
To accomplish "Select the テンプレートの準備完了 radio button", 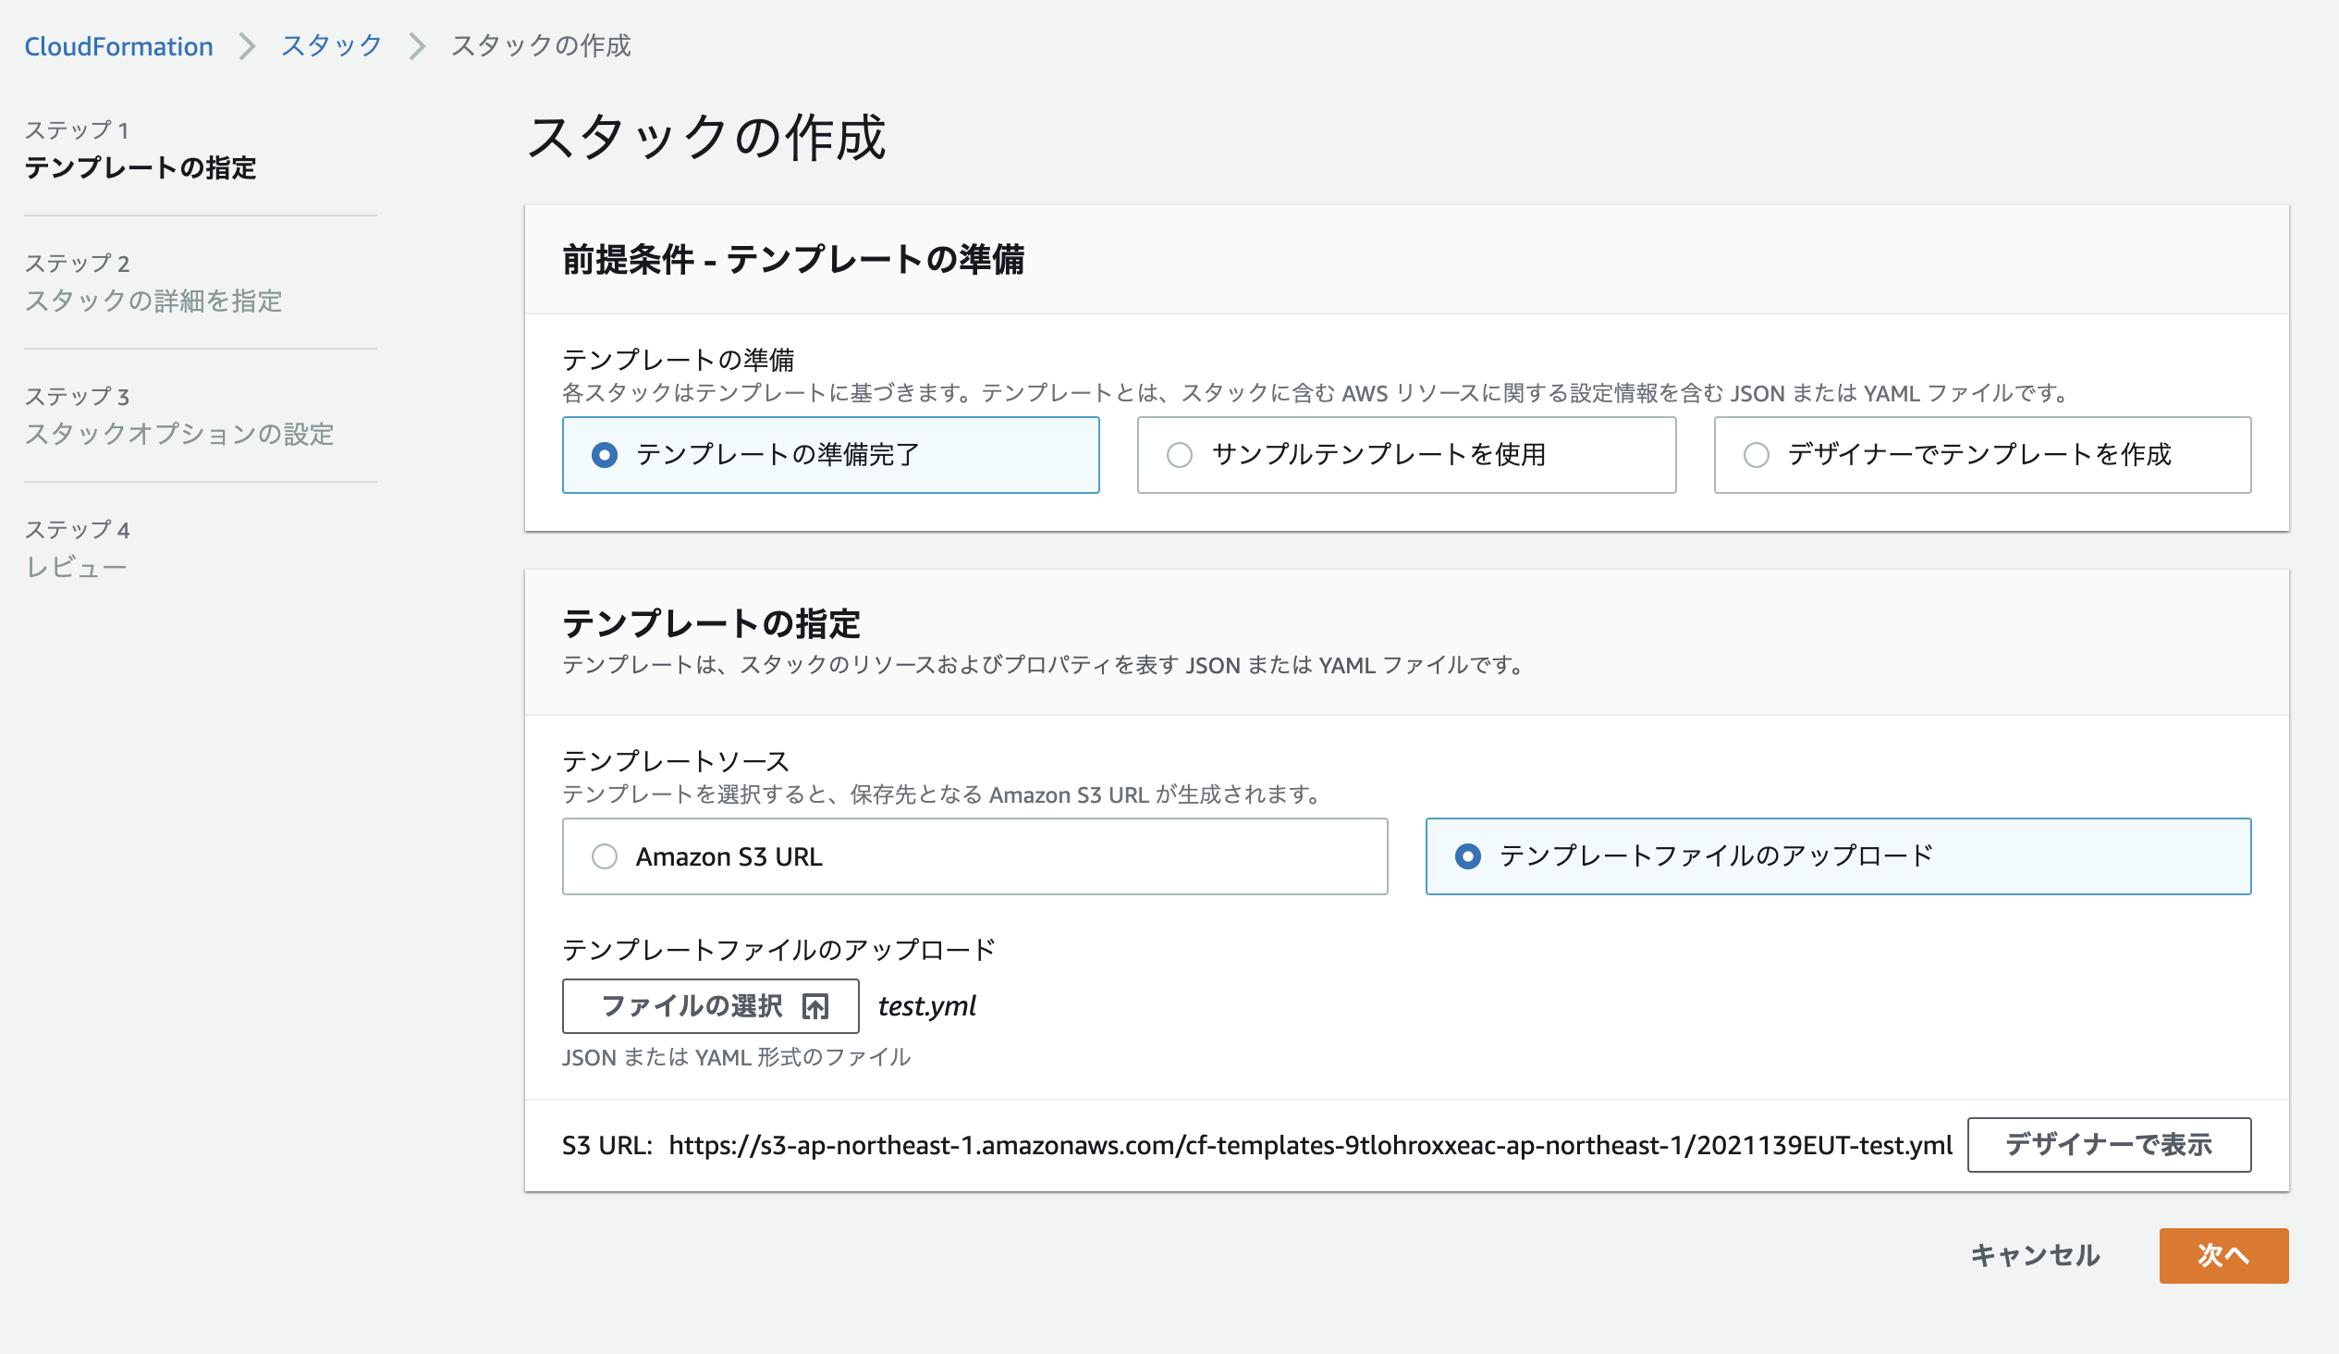I will [x=605, y=454].
